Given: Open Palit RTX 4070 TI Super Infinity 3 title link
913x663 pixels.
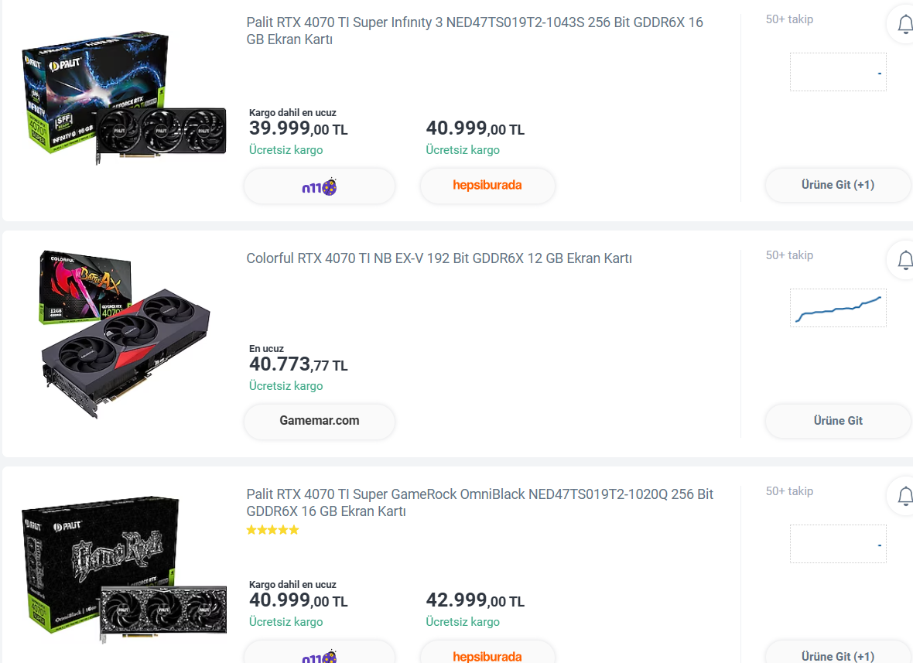Looking at the screenshot, I should (x=474, y=31).
